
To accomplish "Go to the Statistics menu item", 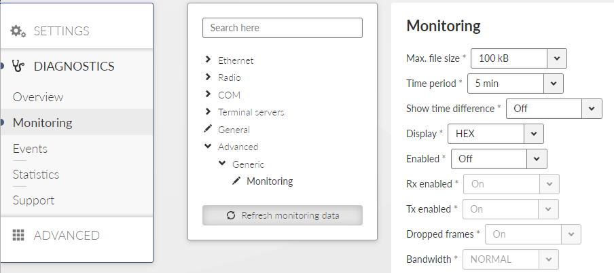I will [36, 175].
